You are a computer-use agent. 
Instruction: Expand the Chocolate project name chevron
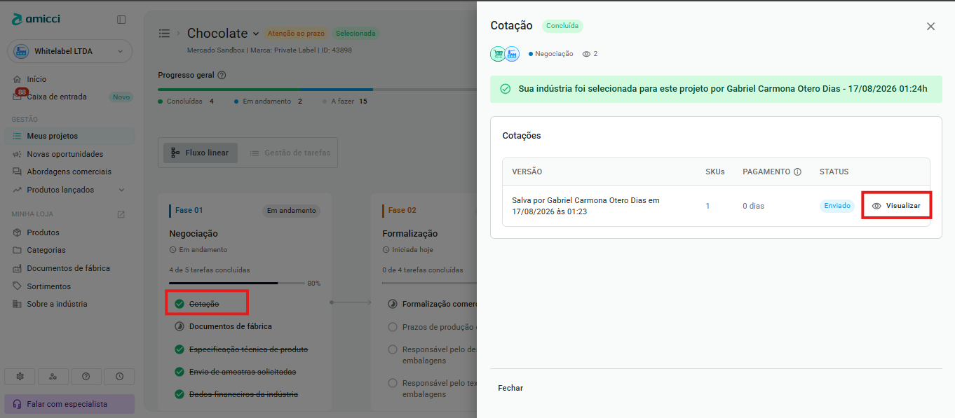click(x=256, y=34)
